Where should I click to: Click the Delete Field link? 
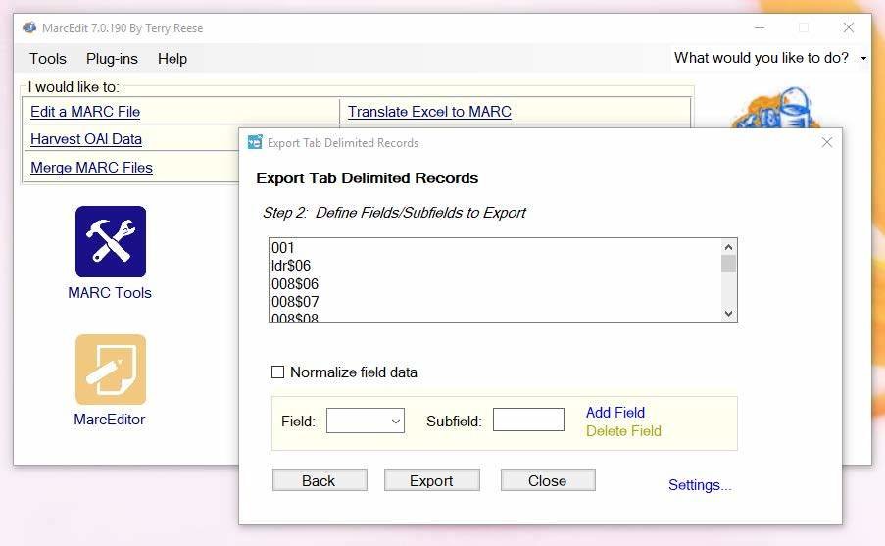[x=623, y=430]
